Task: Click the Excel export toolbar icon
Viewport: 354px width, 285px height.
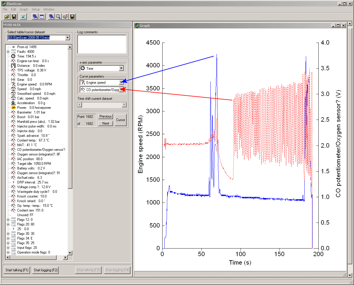Action: 24,17
